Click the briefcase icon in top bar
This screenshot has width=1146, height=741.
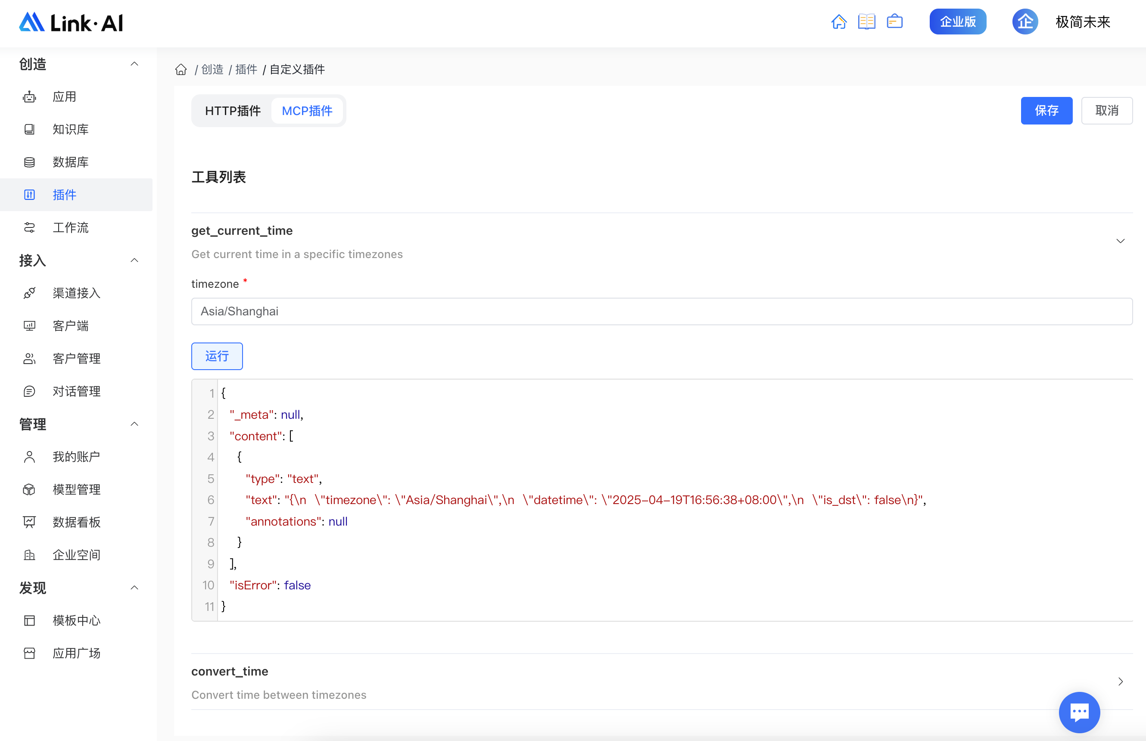[894, 22]
